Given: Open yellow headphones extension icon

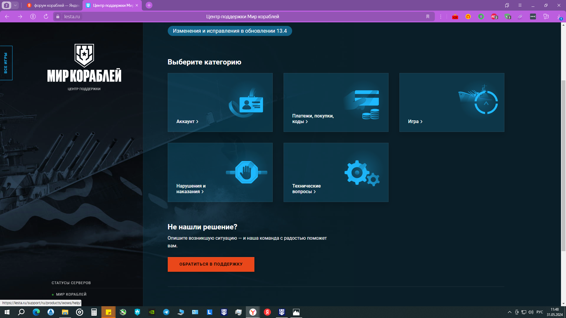Looking at the screenshot, I should (468, 16).
